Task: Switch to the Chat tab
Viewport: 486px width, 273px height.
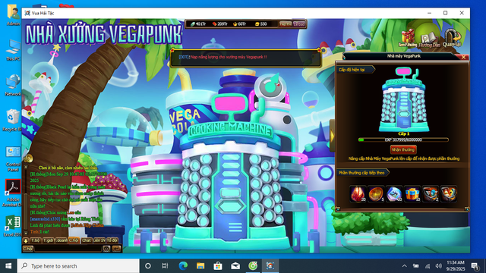Action: (x=86, y=240)
